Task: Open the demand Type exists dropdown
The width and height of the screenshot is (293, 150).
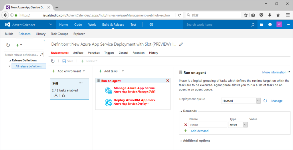Action: 238,125
